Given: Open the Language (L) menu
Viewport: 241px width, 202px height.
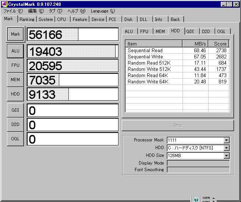Looking at the screenshot, I should pos(103,11).
